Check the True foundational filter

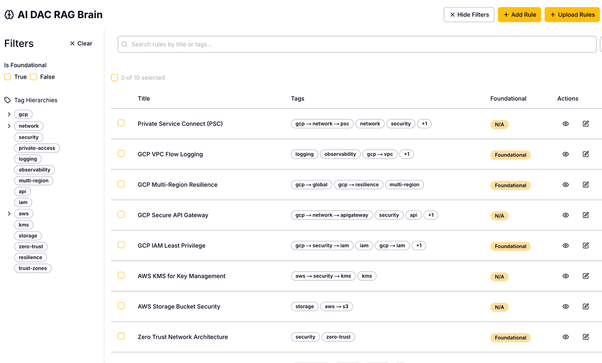point(7,76)
